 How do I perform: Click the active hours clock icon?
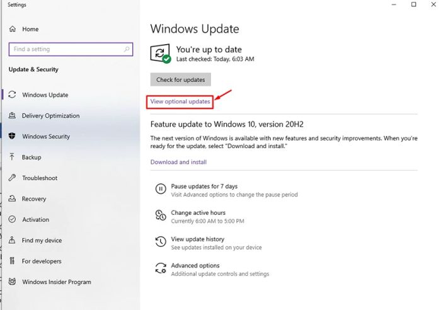point(161,215)
